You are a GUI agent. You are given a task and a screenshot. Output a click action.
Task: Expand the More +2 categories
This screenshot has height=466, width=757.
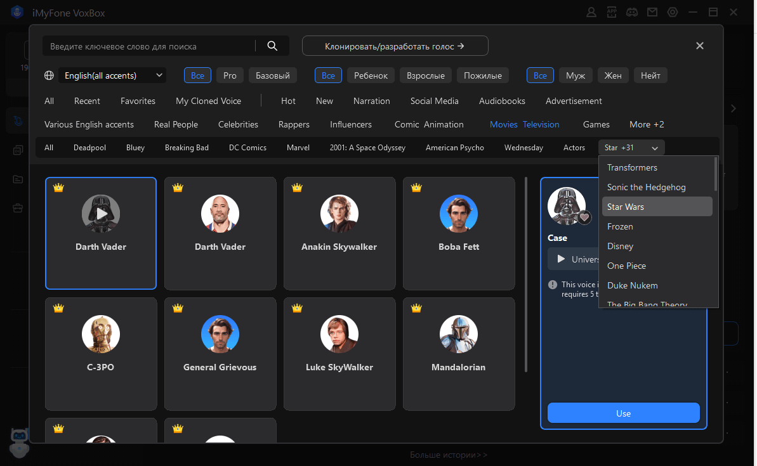(x=647, y=124)
